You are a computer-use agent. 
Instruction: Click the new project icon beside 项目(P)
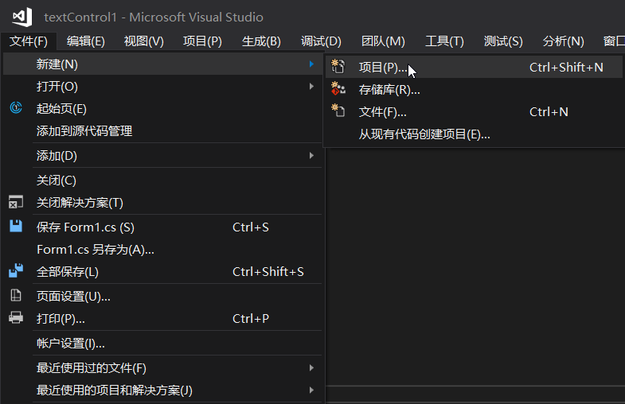coord(338,67)
